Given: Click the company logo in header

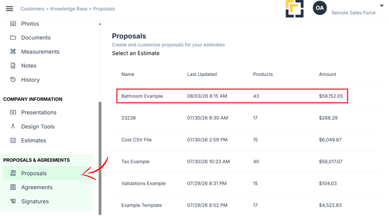Looking at the screenshot, I should pos(294,9).
